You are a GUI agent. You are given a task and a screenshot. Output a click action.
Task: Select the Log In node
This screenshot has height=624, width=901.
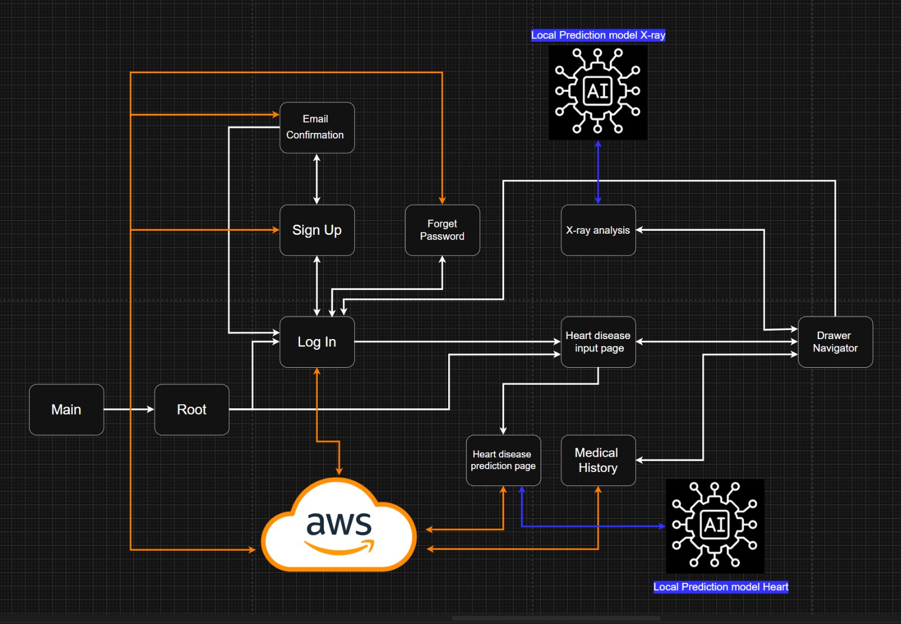[x=317, y=342]
